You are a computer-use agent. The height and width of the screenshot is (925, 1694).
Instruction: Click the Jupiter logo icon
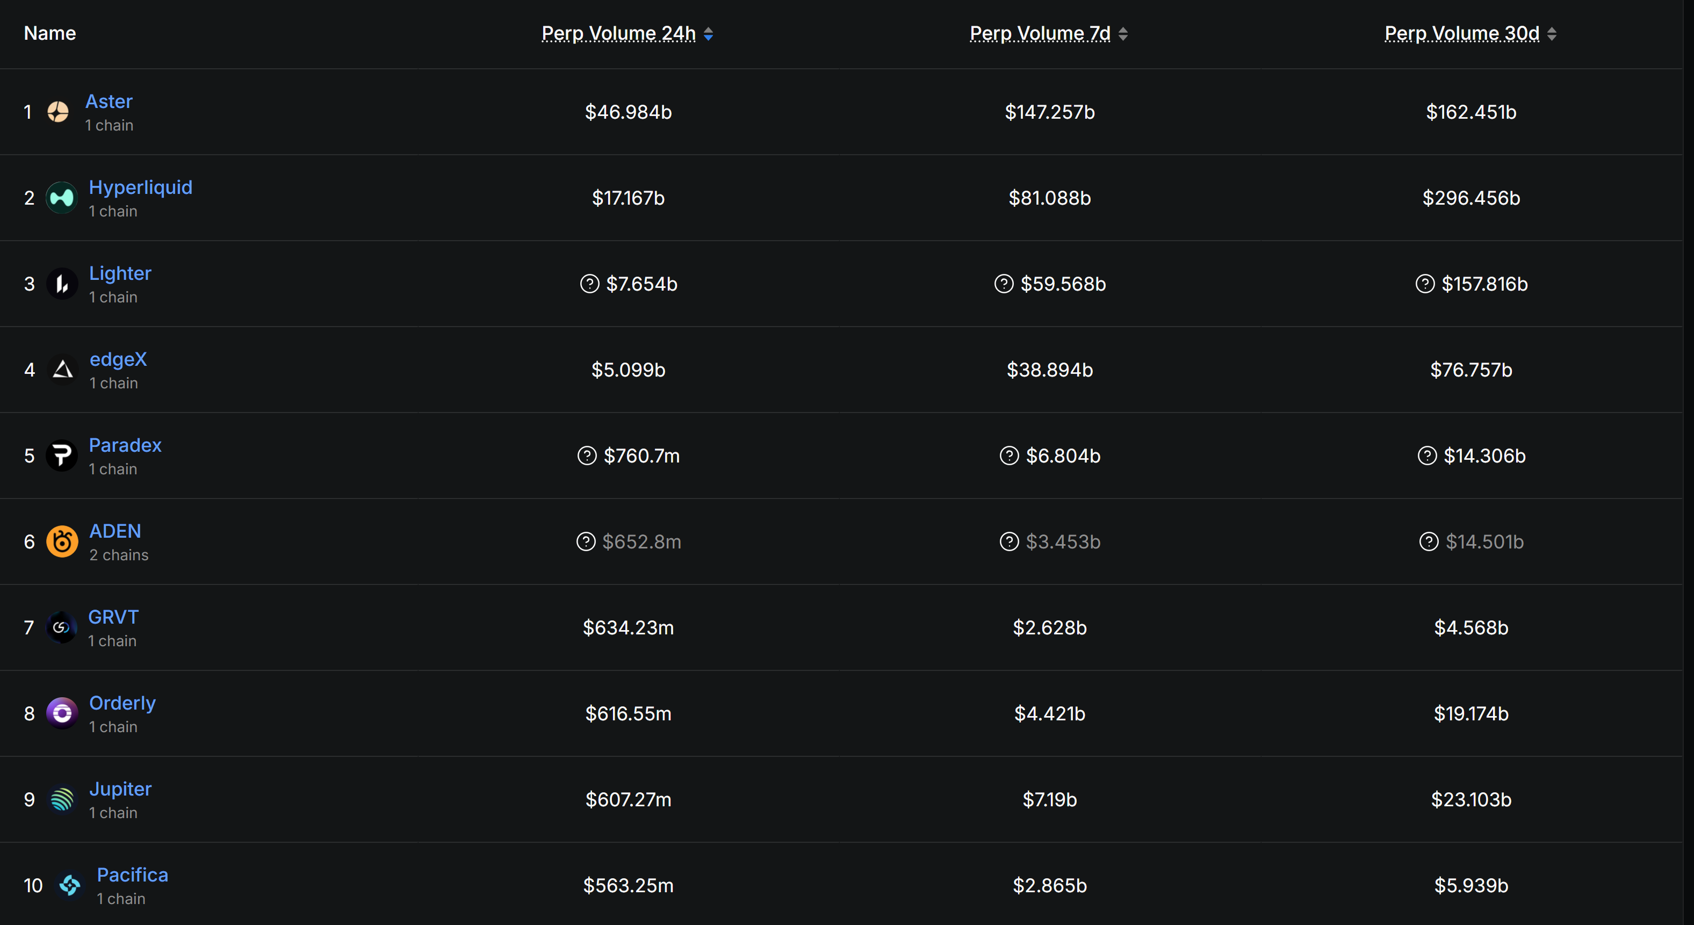click(62, 799)
